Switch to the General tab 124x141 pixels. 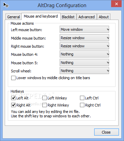[x=14, y=17]
